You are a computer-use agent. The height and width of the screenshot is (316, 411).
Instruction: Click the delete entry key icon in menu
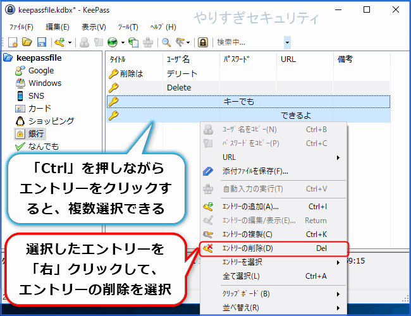(208, 248)
